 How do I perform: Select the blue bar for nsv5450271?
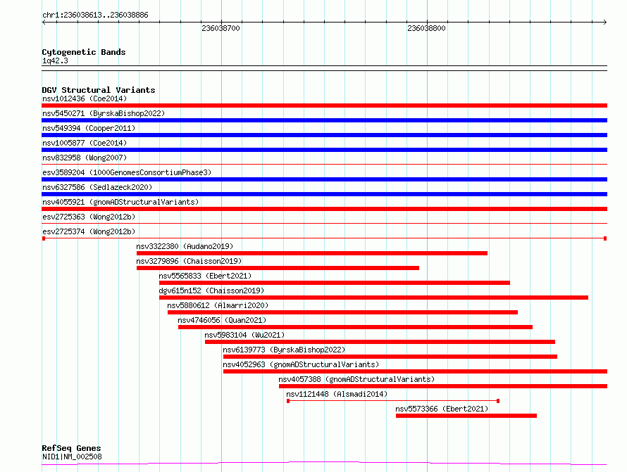click(324, 120)
